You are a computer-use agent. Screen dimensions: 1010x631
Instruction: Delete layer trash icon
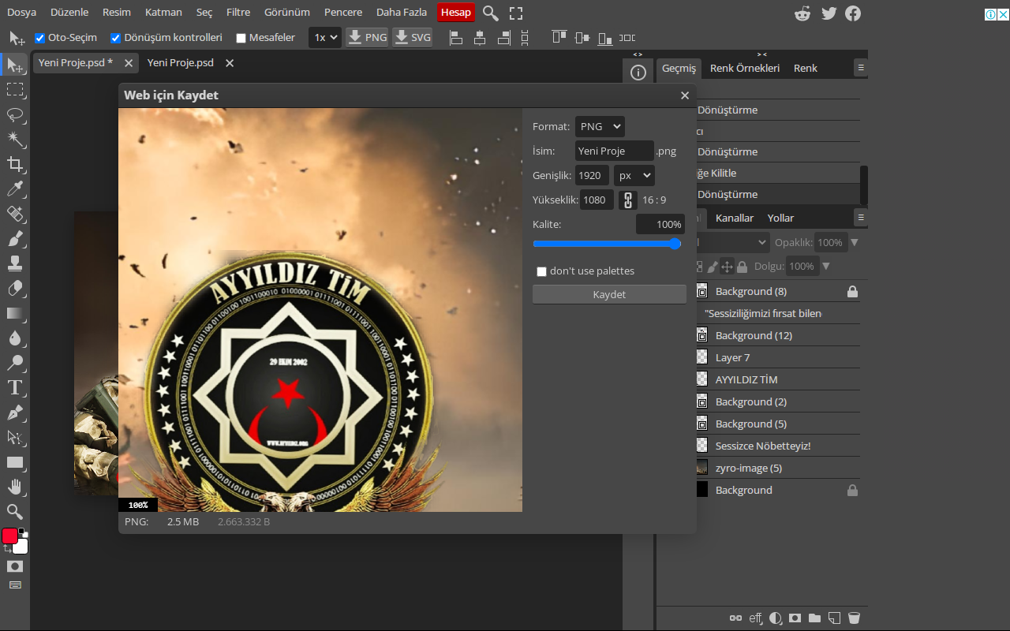(x=853, y=618)
